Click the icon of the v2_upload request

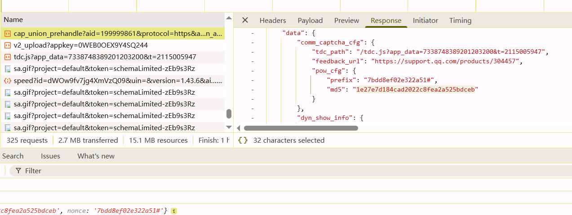pyautogui.click(x=8, y=45)
